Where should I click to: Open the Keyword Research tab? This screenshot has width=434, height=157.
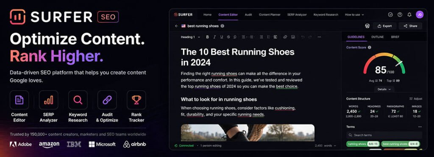pos(326,15)
